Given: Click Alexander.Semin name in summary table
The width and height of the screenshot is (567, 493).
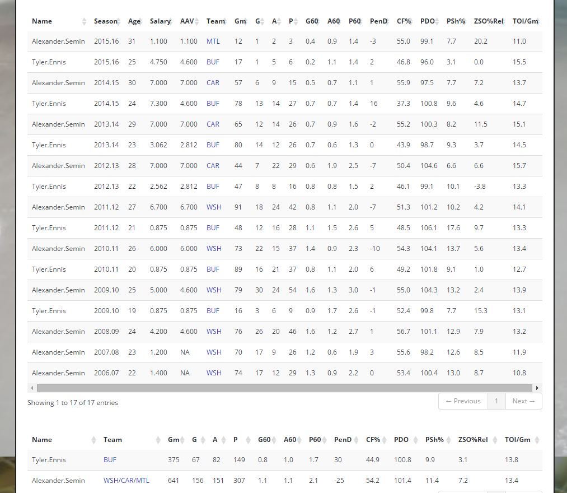Looking at the screenshot, I should click(x=58, y=480).
